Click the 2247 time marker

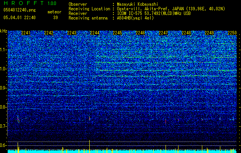163,33
